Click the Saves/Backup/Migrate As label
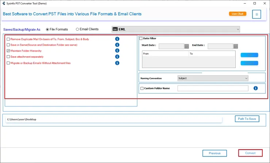The image size is (270, 163). [x=22, y=30]
